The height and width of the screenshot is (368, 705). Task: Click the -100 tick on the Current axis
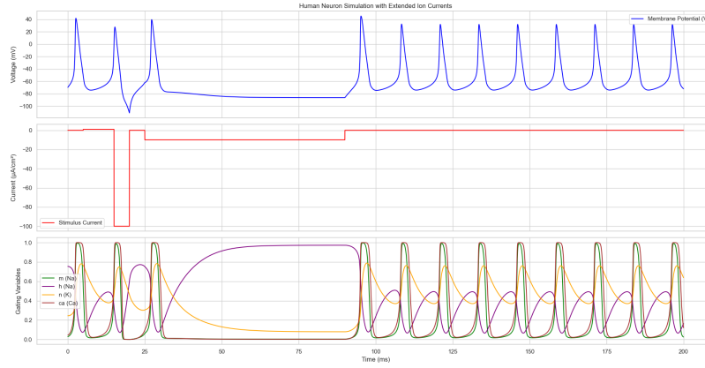click(26, 227)
